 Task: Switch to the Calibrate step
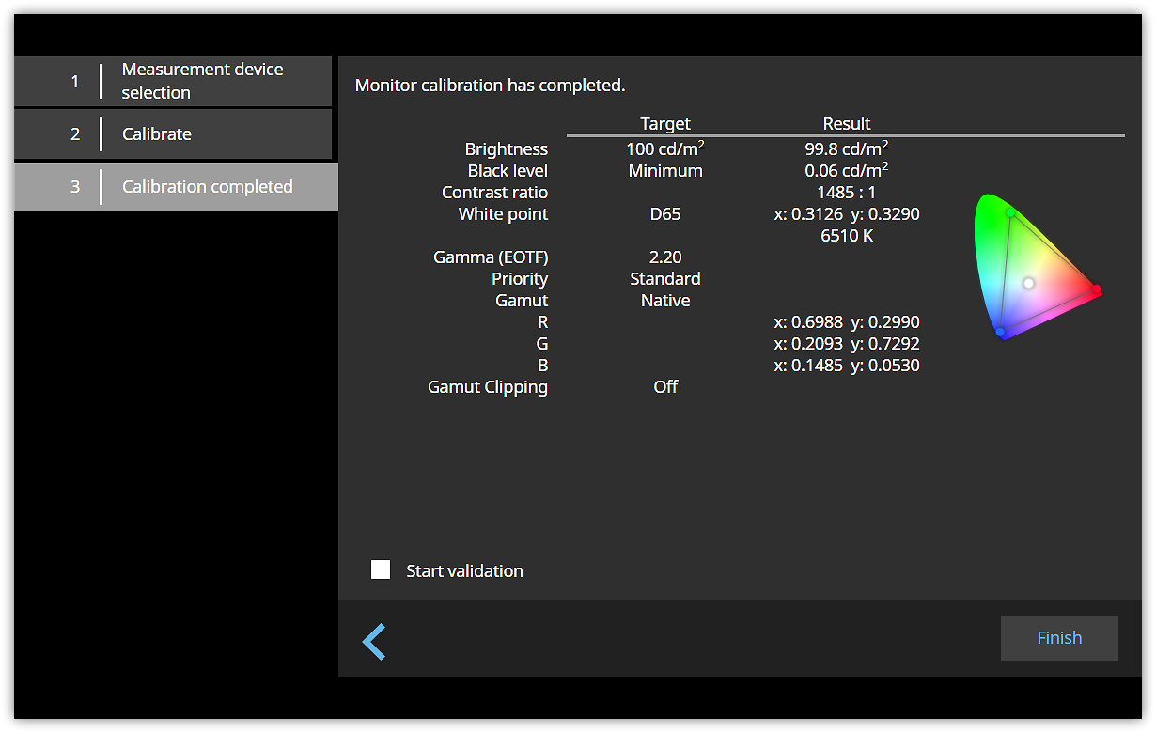tap(174, 133)
